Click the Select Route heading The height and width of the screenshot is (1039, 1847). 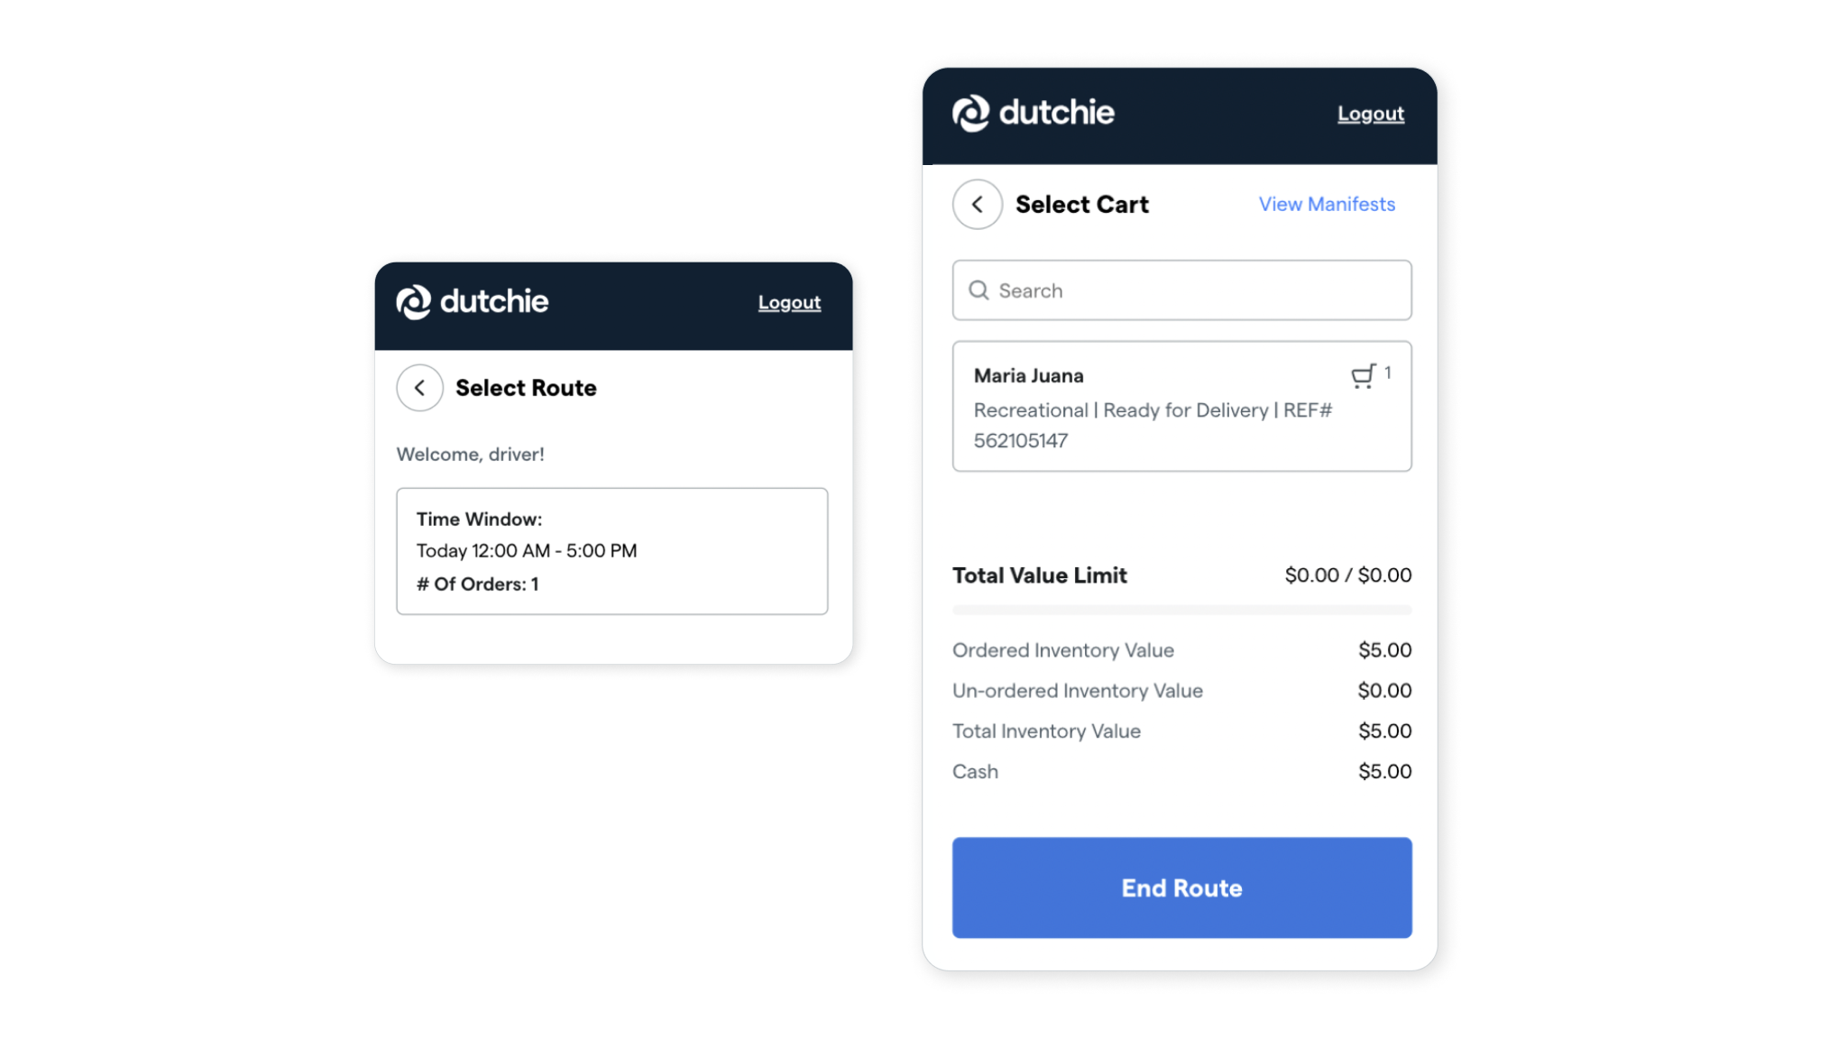pyautogui.click(x=526, y=387)
